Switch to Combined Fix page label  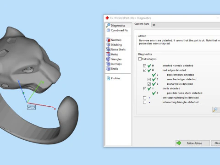(x=119, y=30)
